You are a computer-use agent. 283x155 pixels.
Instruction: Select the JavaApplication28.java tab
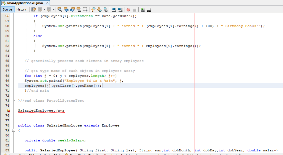(25, 3)
